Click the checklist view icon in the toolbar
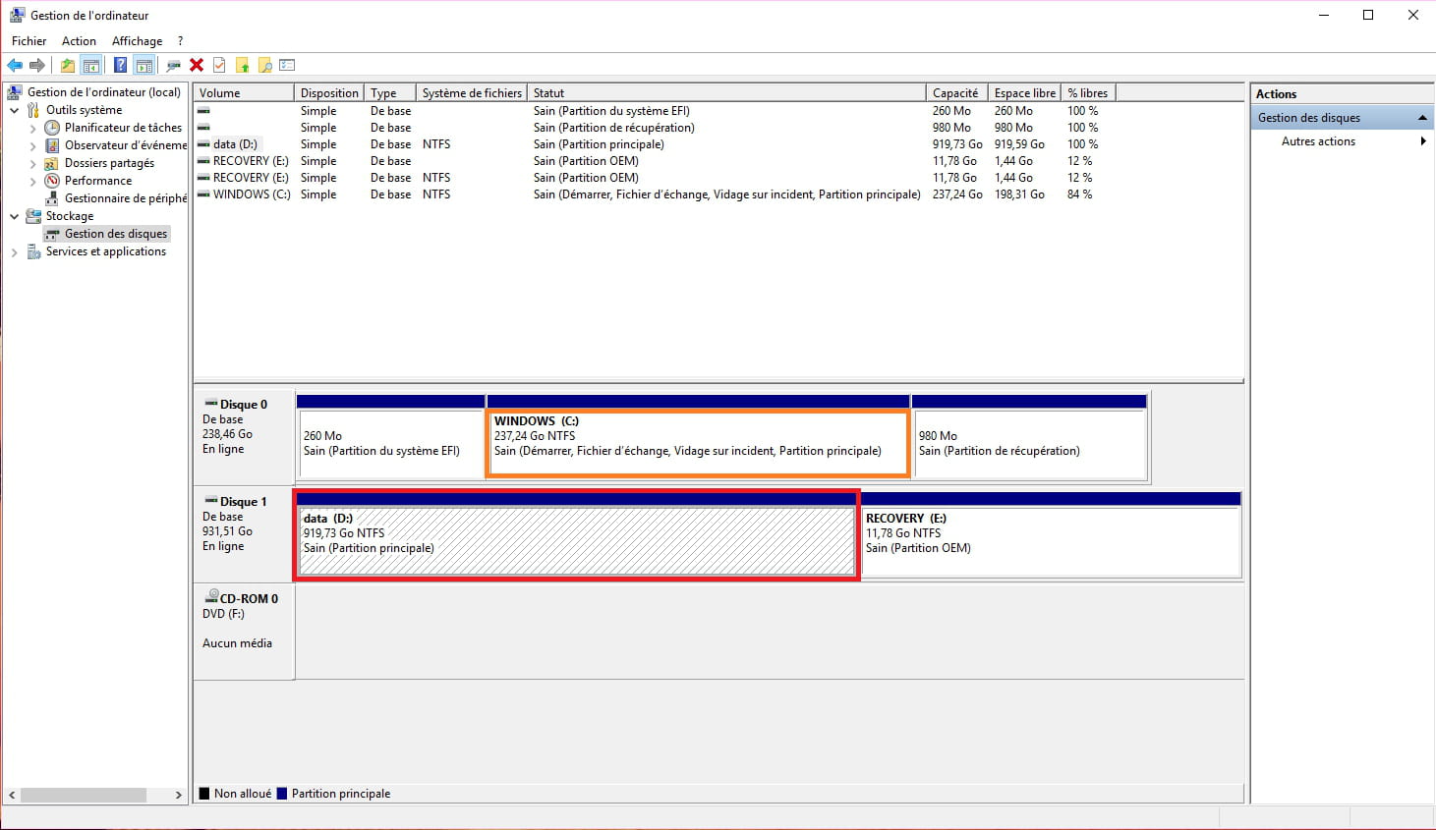 pyautogui.click(x=287, y=66)
